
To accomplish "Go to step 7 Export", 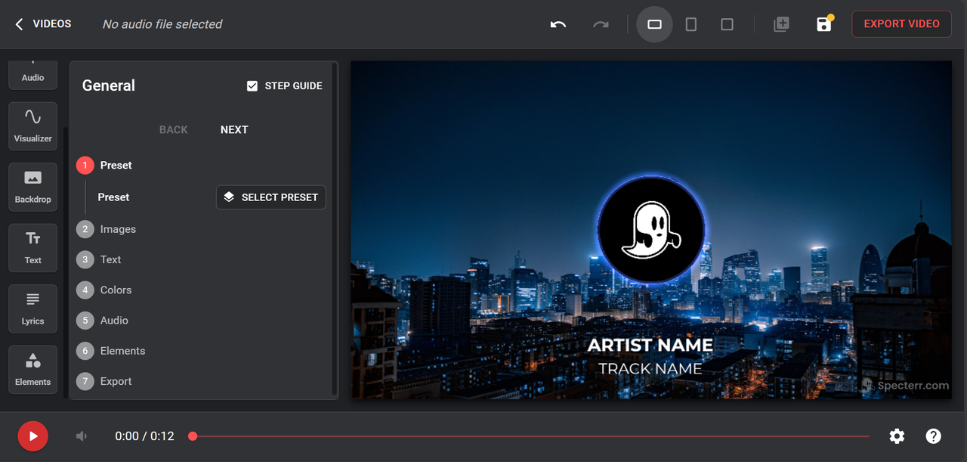I will 104,381.
